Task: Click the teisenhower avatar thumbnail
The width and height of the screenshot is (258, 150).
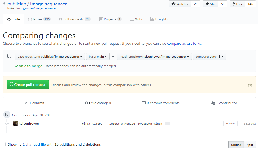Action: click(15, 123)
